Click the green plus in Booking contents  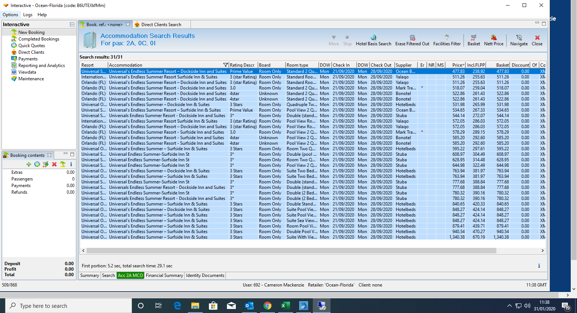(29, 164)
